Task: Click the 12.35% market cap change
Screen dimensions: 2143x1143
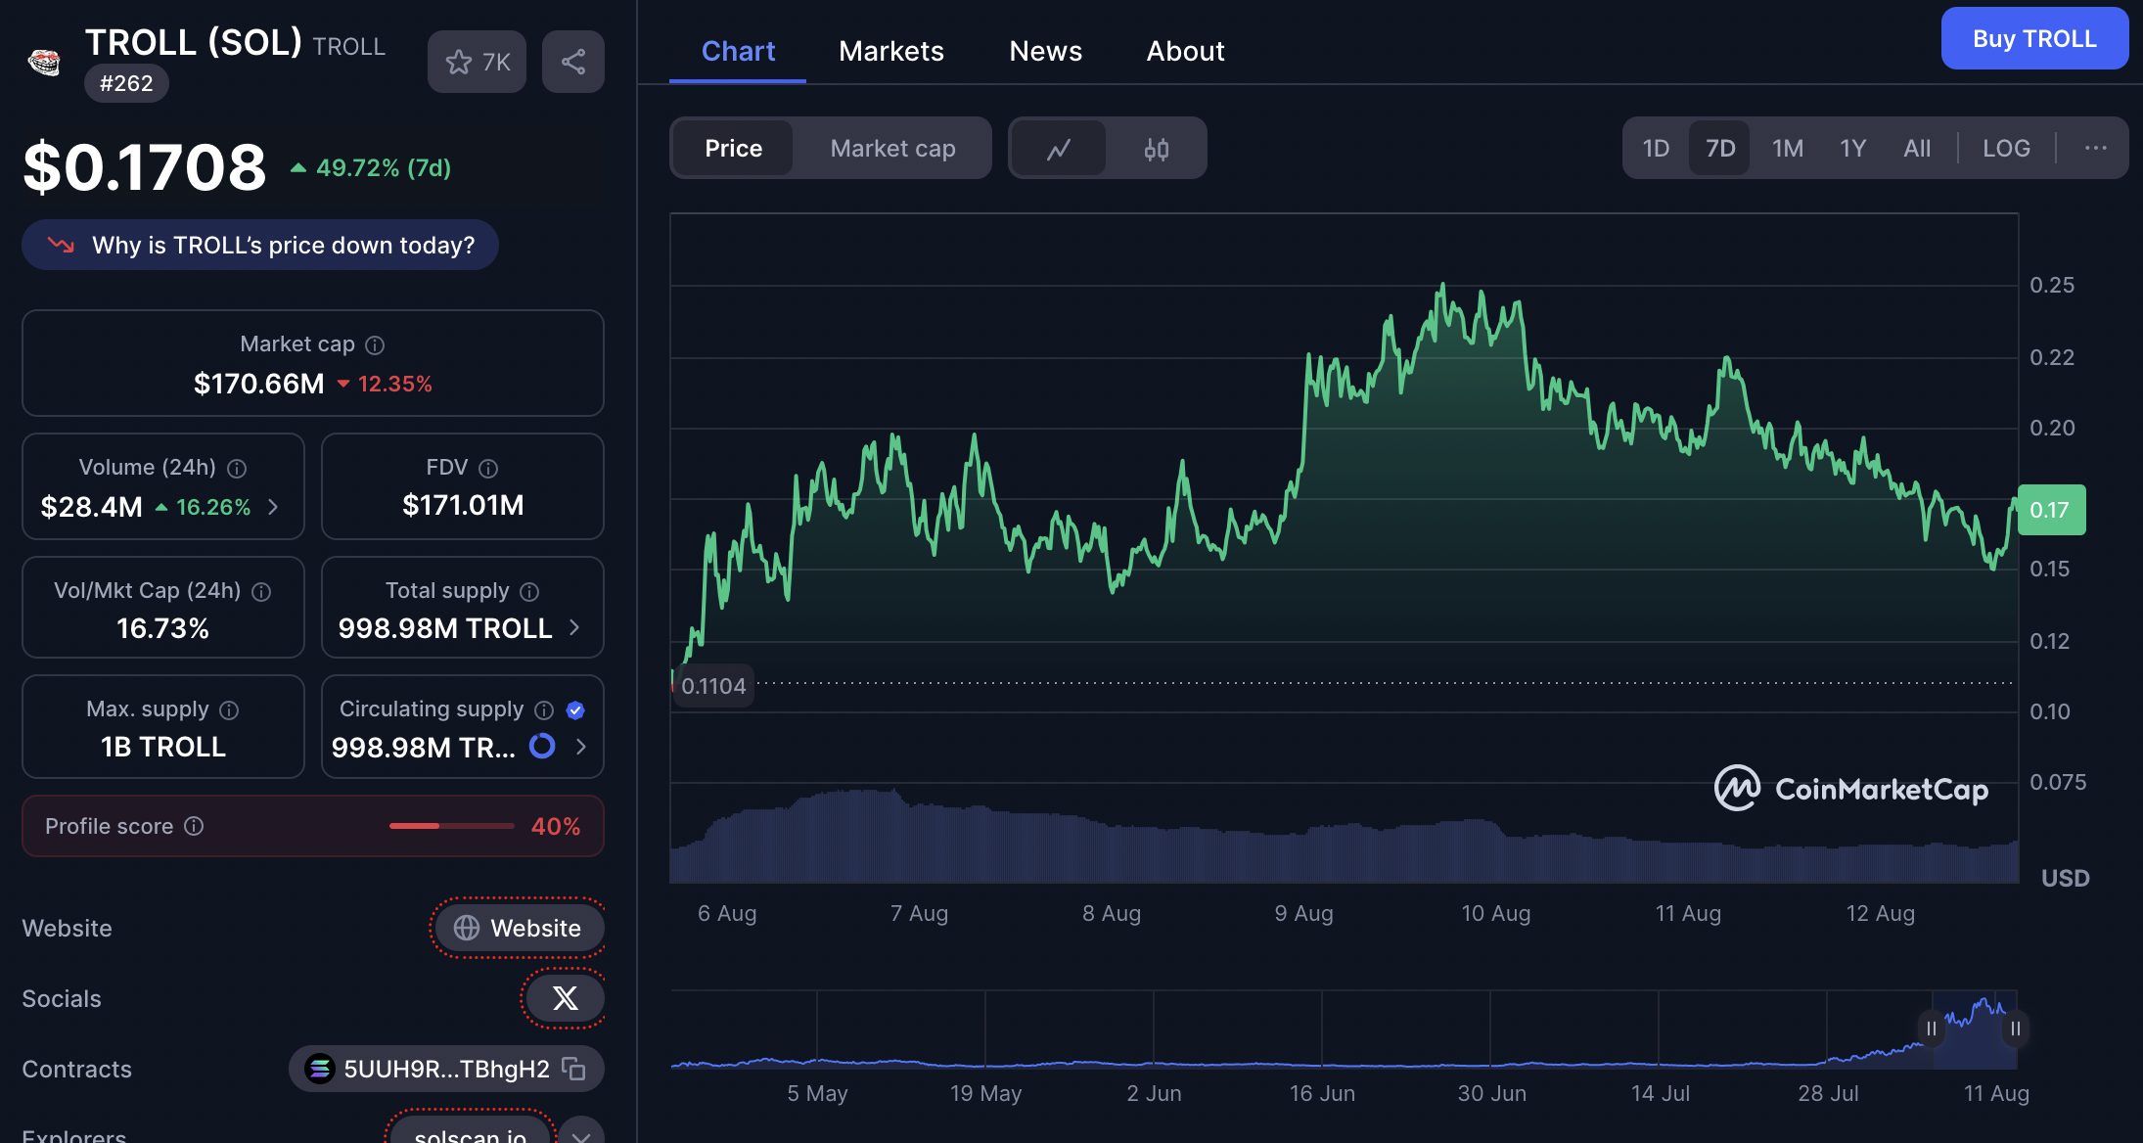Action: [385, 384]
